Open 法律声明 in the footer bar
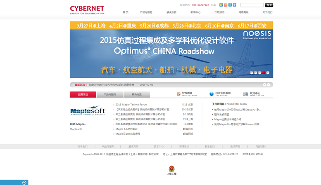 click(235, 147)
